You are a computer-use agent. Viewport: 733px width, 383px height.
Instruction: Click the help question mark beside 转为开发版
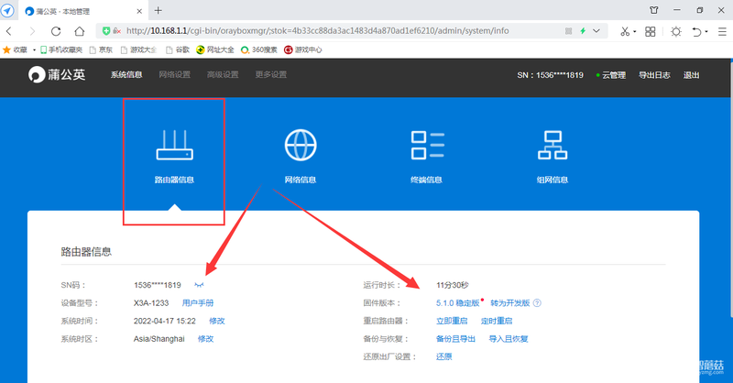click(537, 303)
